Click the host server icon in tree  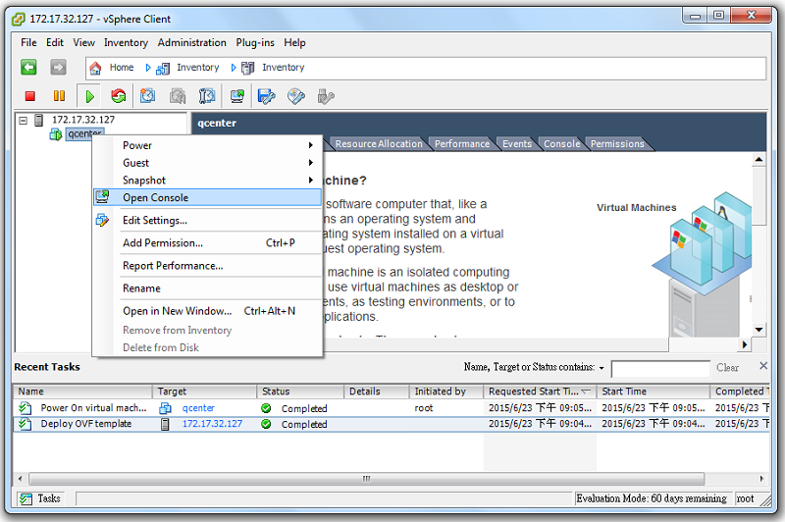pos(38,120)
